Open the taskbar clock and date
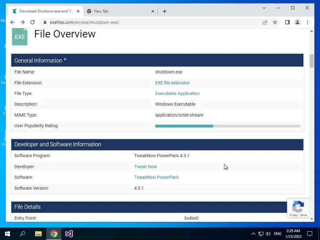The width and height of the screenshot is (320, 240). pos(293,234)
